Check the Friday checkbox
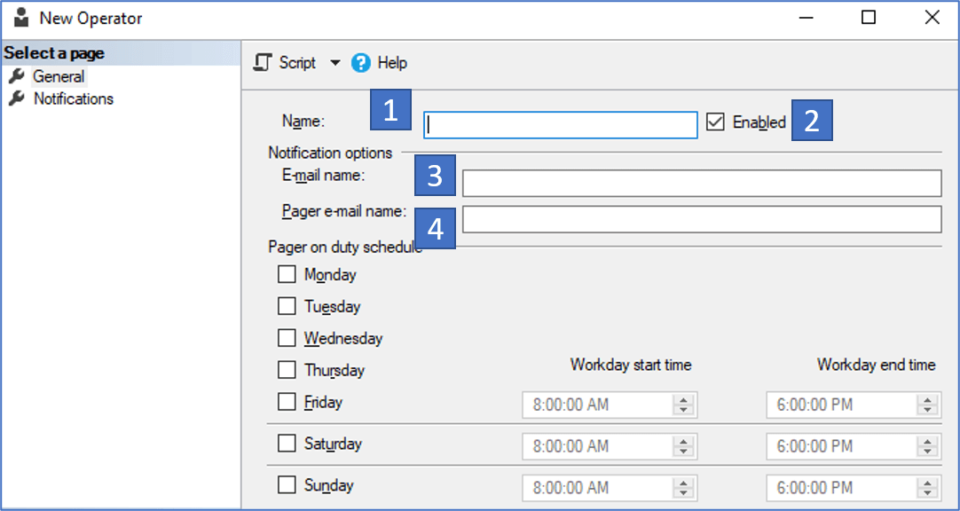Image resolution: width=960 pixels, height=511 pixels. pos(287,402)
